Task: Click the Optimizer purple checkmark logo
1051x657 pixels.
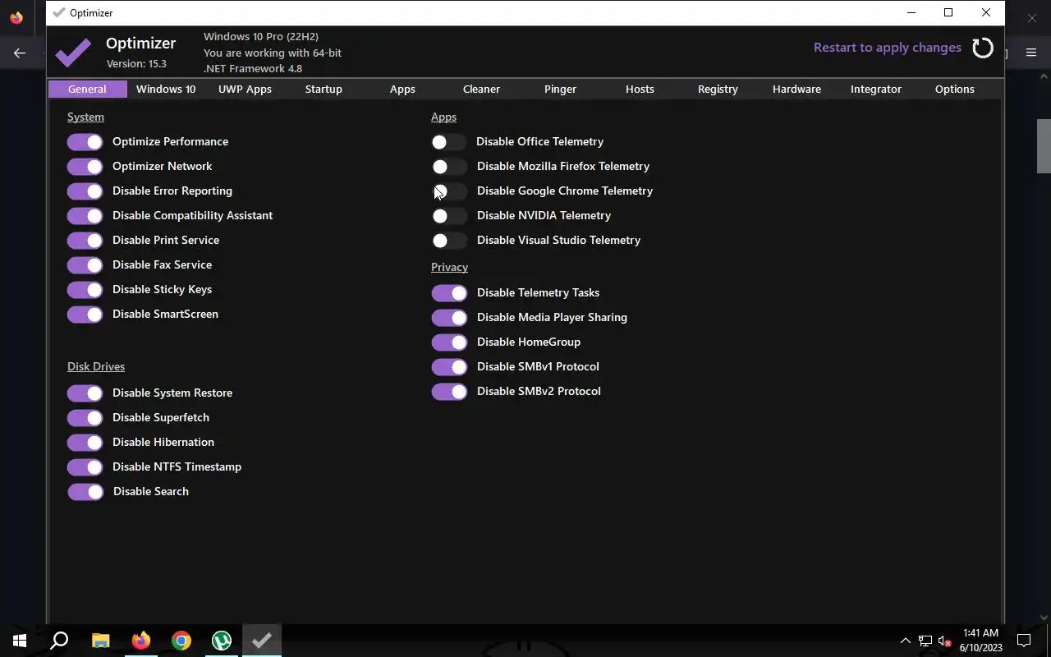Action: [x=73, y=53]
